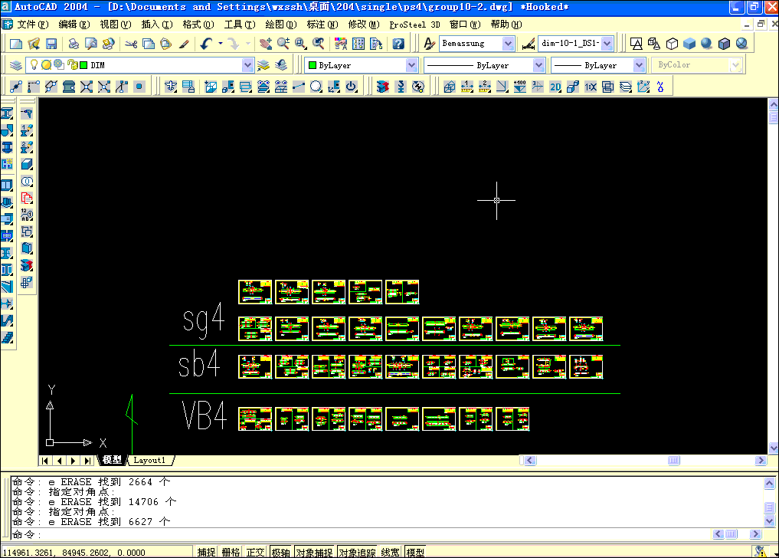Expand the ByLayer lineweight dropdown
The height and width of the screenshot is (558, 779).
pyautogui.click(x=639, y=65)
